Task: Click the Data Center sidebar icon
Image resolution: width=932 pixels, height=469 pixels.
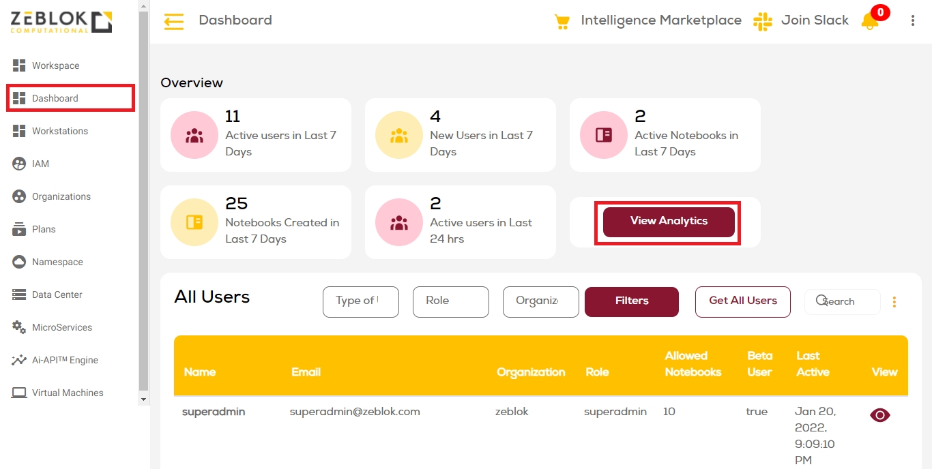Action: pyautogui.click(x=19, y=294)
